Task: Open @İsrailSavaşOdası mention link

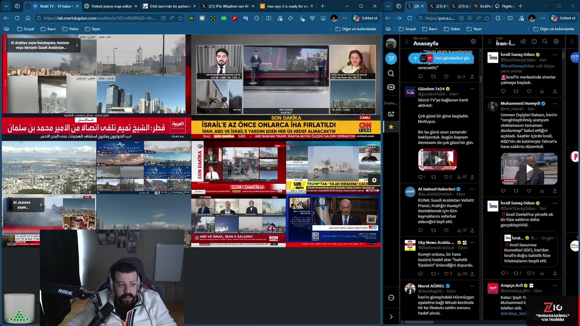Action: click(x=518, y=66)
